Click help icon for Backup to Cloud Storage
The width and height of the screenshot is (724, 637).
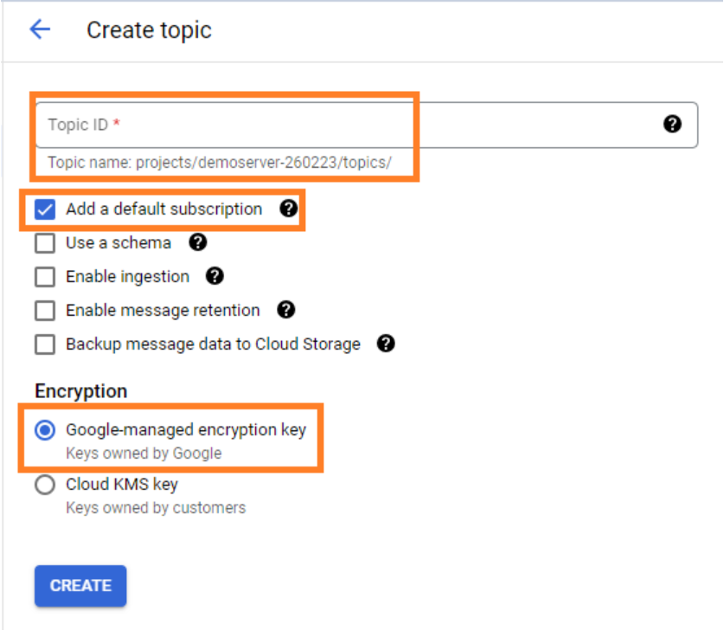tap(386, 344)
